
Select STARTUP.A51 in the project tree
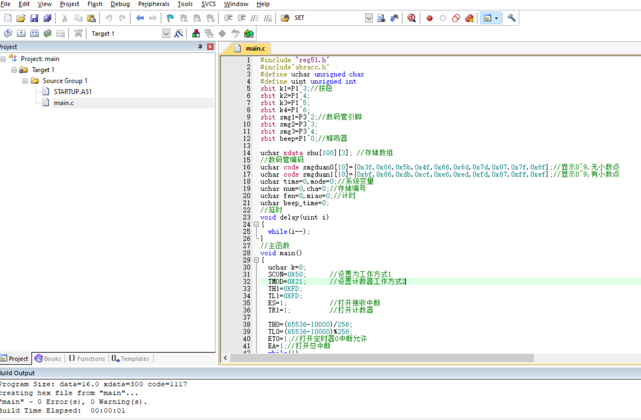[x=73, y=92]
